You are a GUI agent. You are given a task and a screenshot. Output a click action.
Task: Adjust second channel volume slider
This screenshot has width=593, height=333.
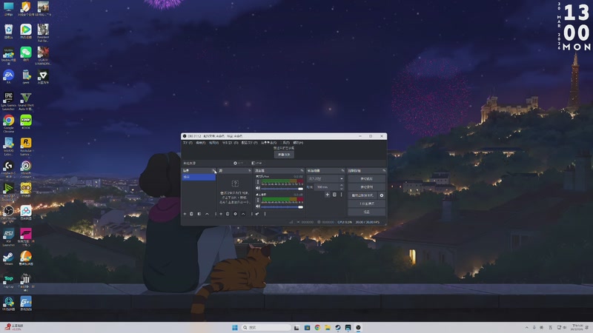tap(282, 207)
